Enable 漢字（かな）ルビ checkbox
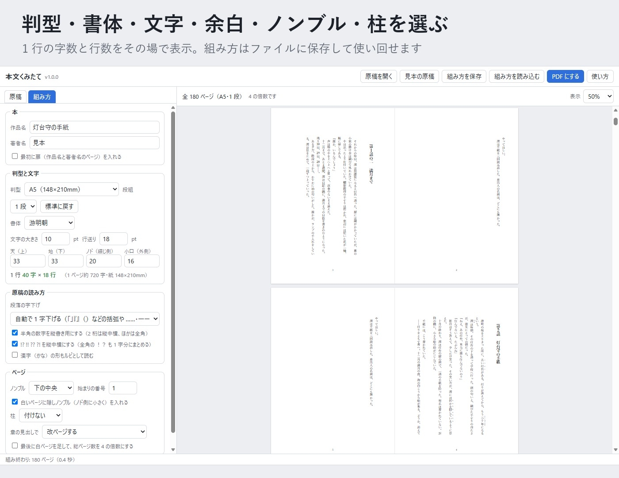Viewport: 619px width, 478px height. (15, 355)
